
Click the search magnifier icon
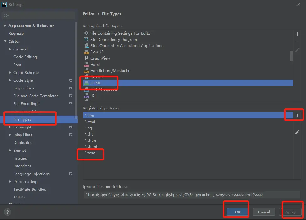[6, 16]
